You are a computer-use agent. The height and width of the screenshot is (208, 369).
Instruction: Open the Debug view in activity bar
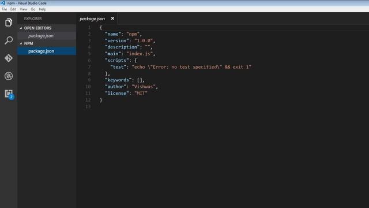click(x=9, y=76)
